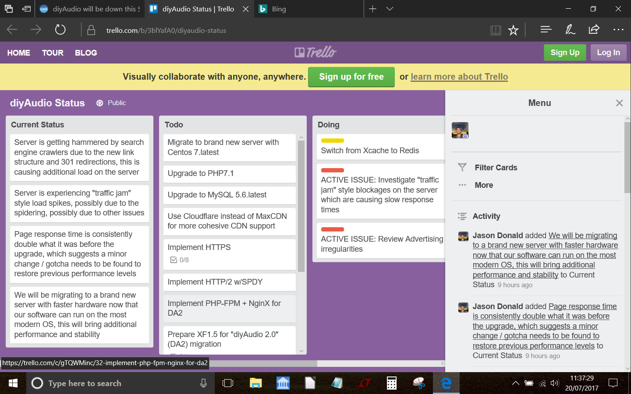Click Type here to search box
The height and width of the screenshot is (394, 631).
tap(121, 383)
